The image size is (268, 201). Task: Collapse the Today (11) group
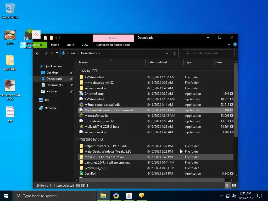pyautogui.click(x=77, y=70)
